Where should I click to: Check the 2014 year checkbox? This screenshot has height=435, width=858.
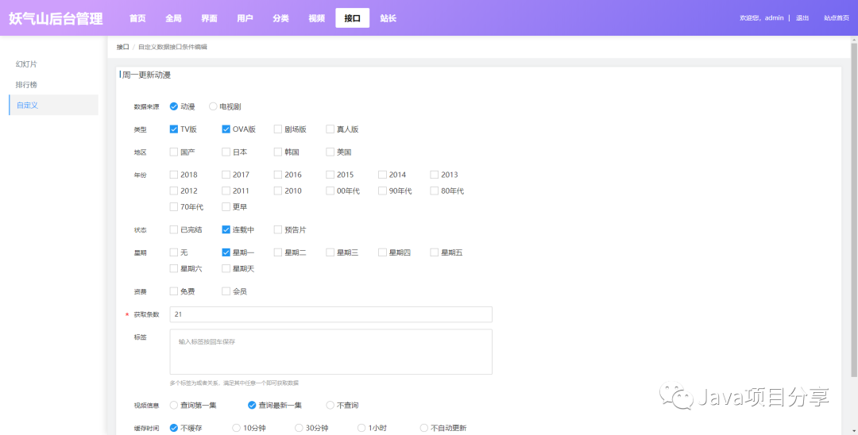pos(382,175)
